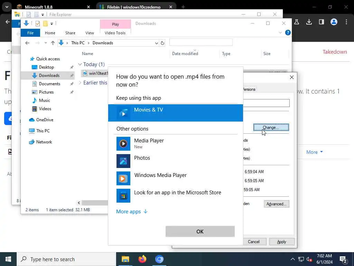This screenshot has width=354, height=266.
Task: Open the Video Tools tab
Action: click(115, 33)
